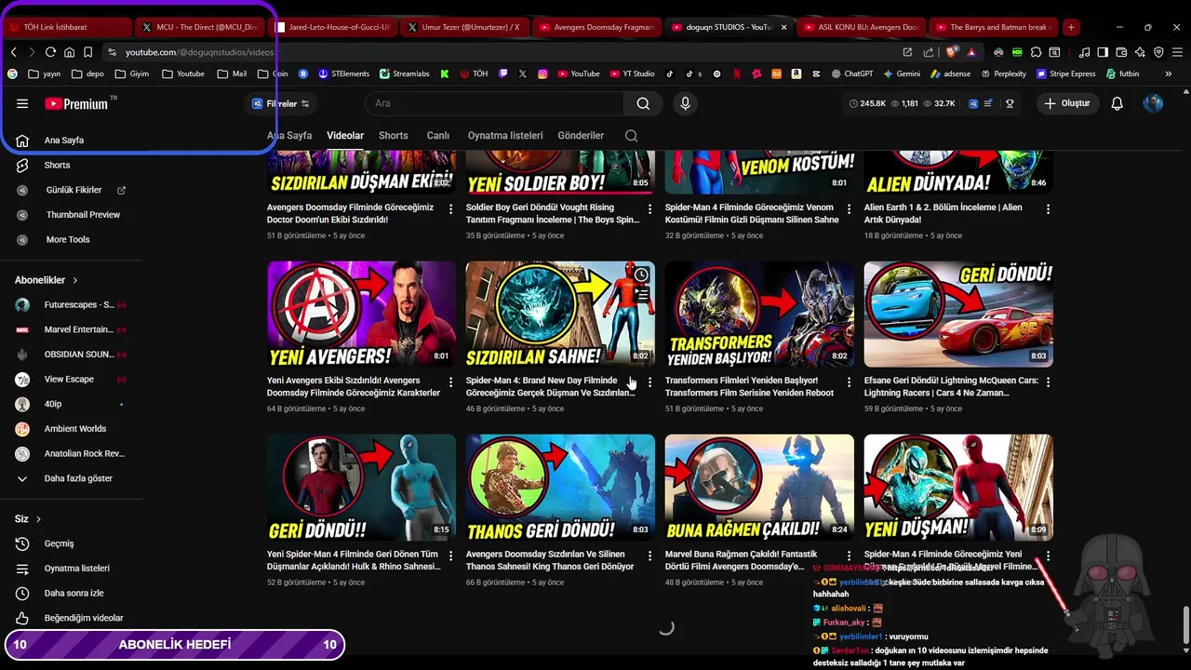Open the Yeni Avengers thumbnail video
This screenshot has height=670, width=1191.
pyautogui.click(x=361, y=314)
